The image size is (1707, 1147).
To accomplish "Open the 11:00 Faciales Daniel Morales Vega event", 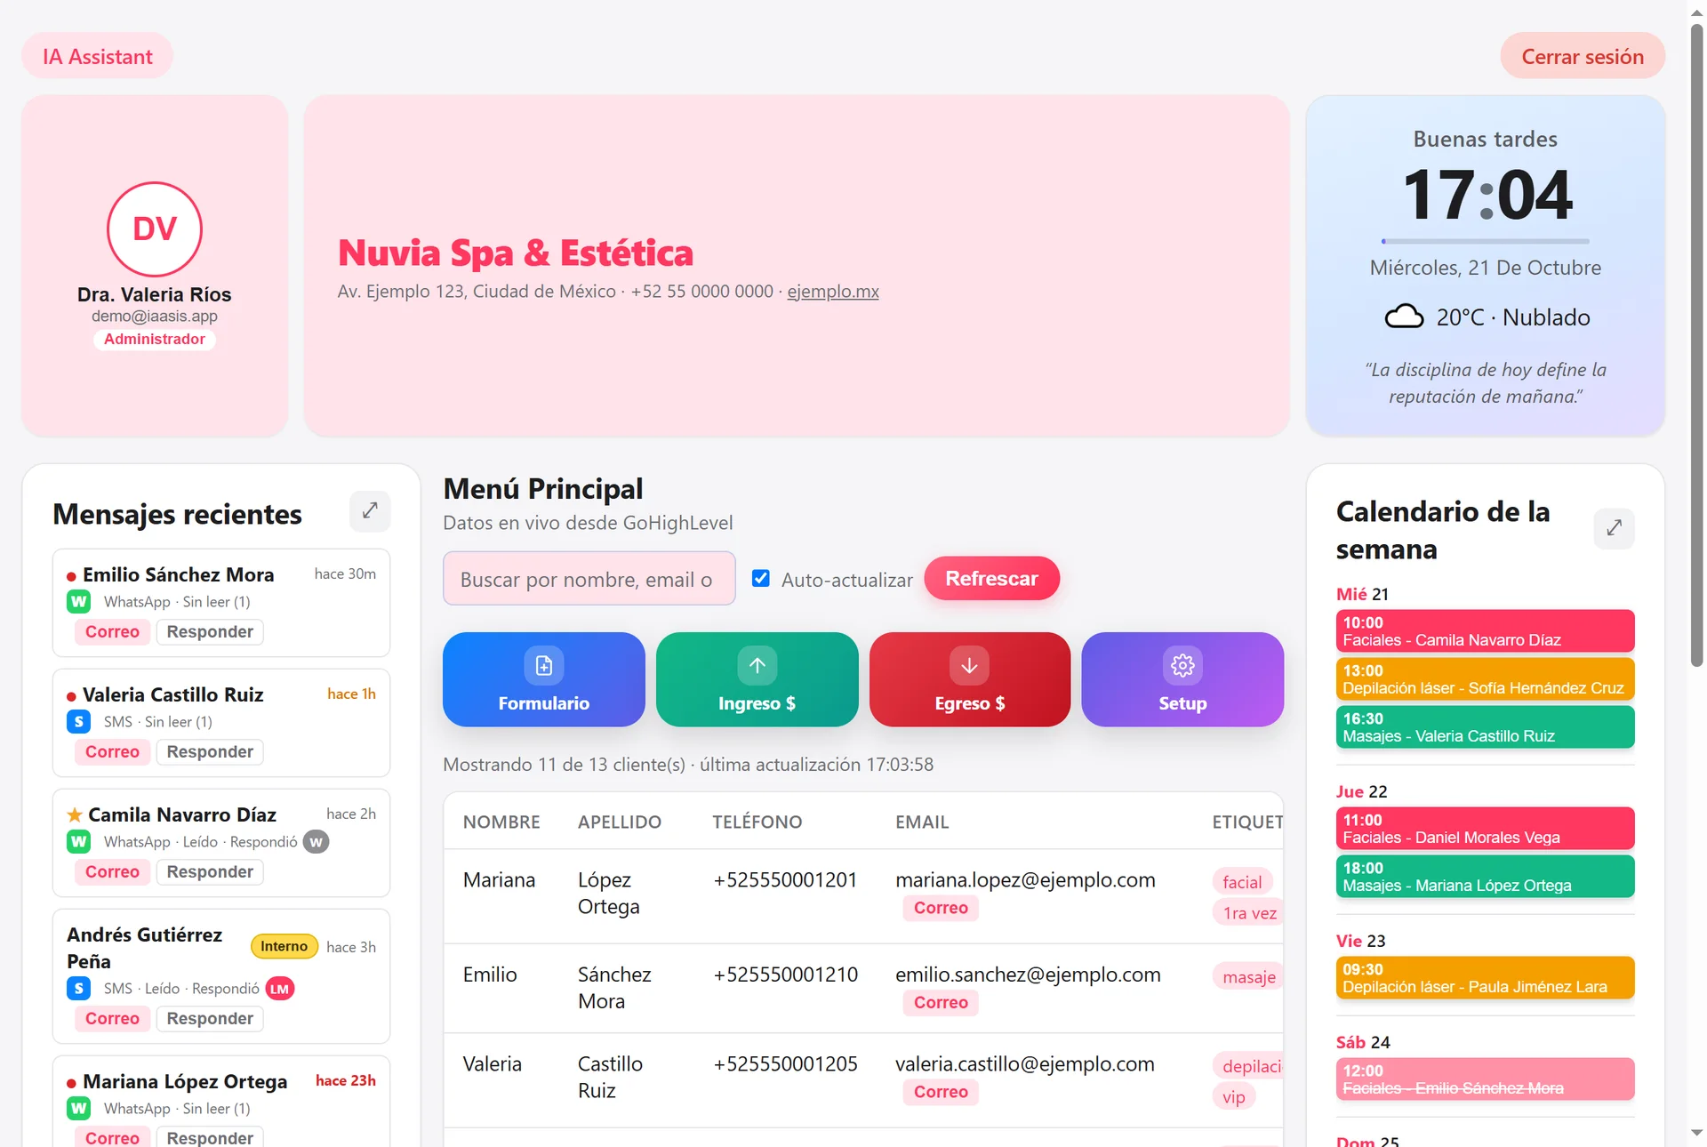I will pos(1485,829).
